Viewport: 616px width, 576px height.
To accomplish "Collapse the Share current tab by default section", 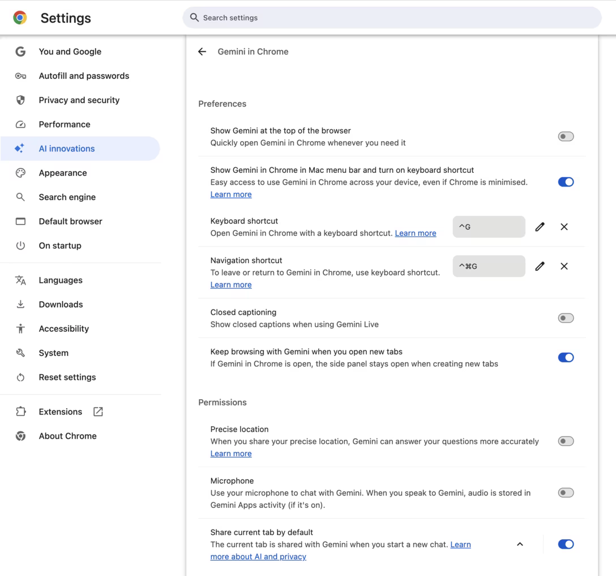I will 520,544.
